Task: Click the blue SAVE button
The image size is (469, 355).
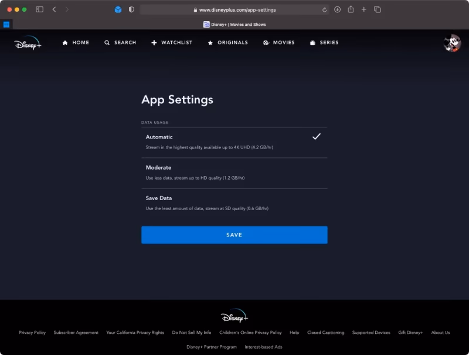Action: coord(234,234)
